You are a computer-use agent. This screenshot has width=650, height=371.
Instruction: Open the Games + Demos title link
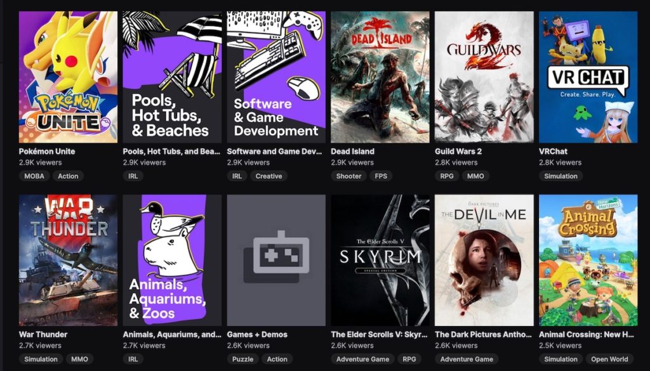coord(257,335)
